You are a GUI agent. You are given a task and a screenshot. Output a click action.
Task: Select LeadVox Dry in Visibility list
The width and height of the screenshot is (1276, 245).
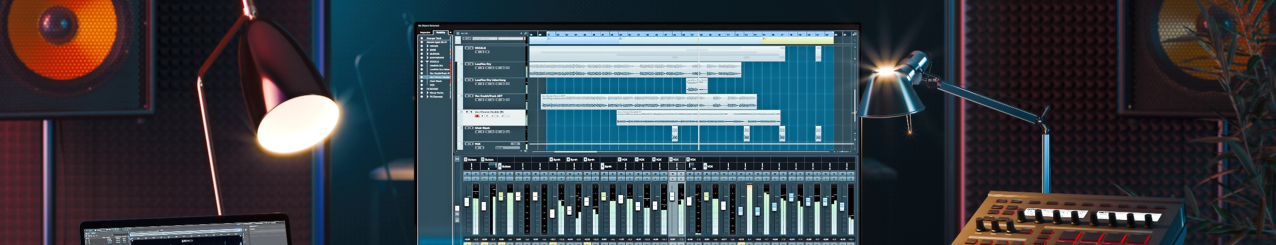(x=436, y=65)
